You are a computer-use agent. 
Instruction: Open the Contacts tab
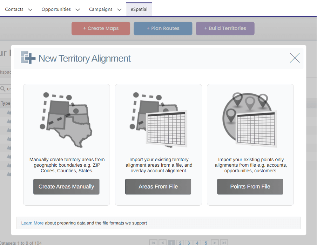tap(14, 9)
